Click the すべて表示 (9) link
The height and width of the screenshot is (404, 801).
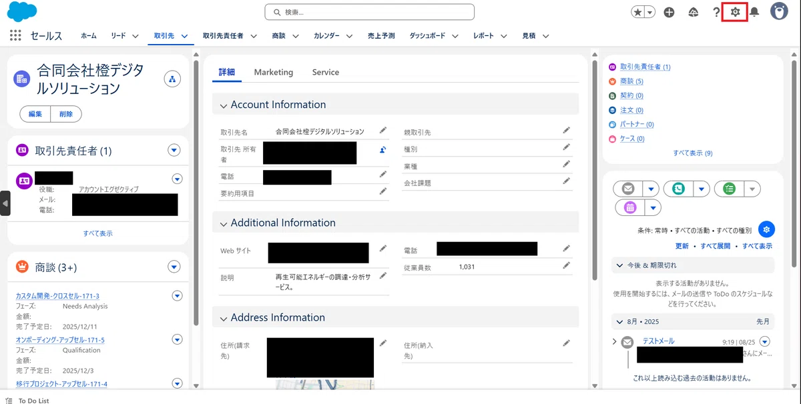coord(693,153)
